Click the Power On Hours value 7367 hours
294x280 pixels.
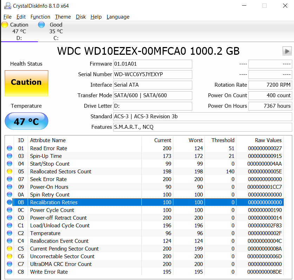(270, 106)
